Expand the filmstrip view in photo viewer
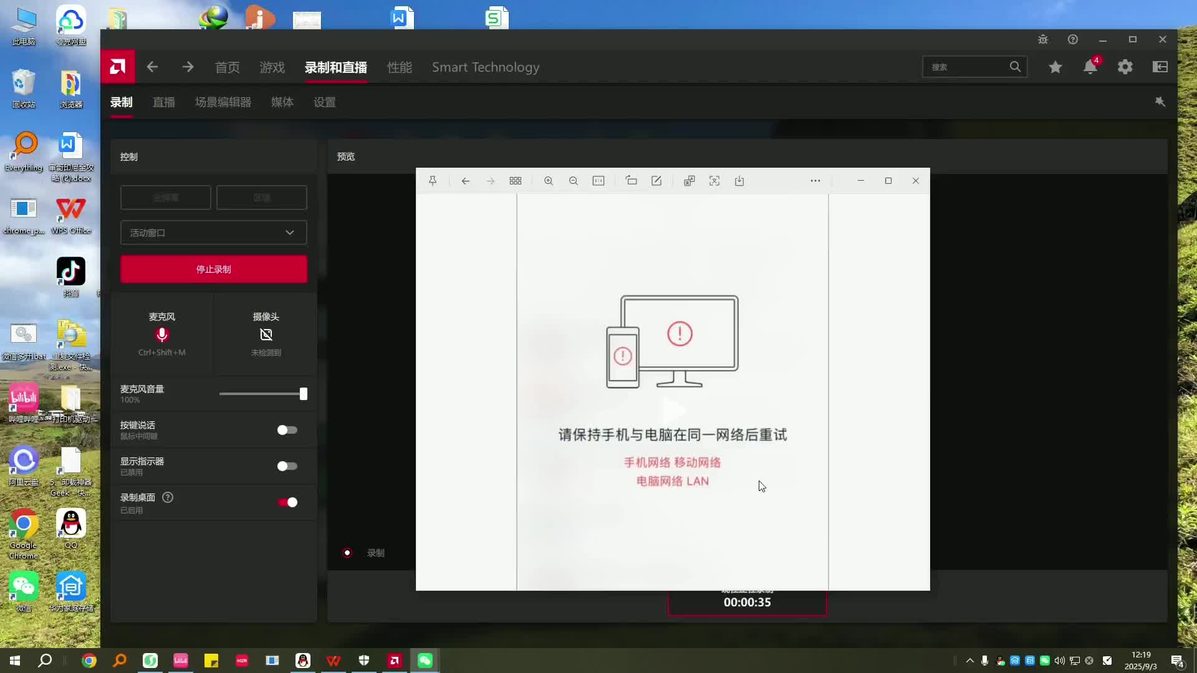 coord(516,181)
